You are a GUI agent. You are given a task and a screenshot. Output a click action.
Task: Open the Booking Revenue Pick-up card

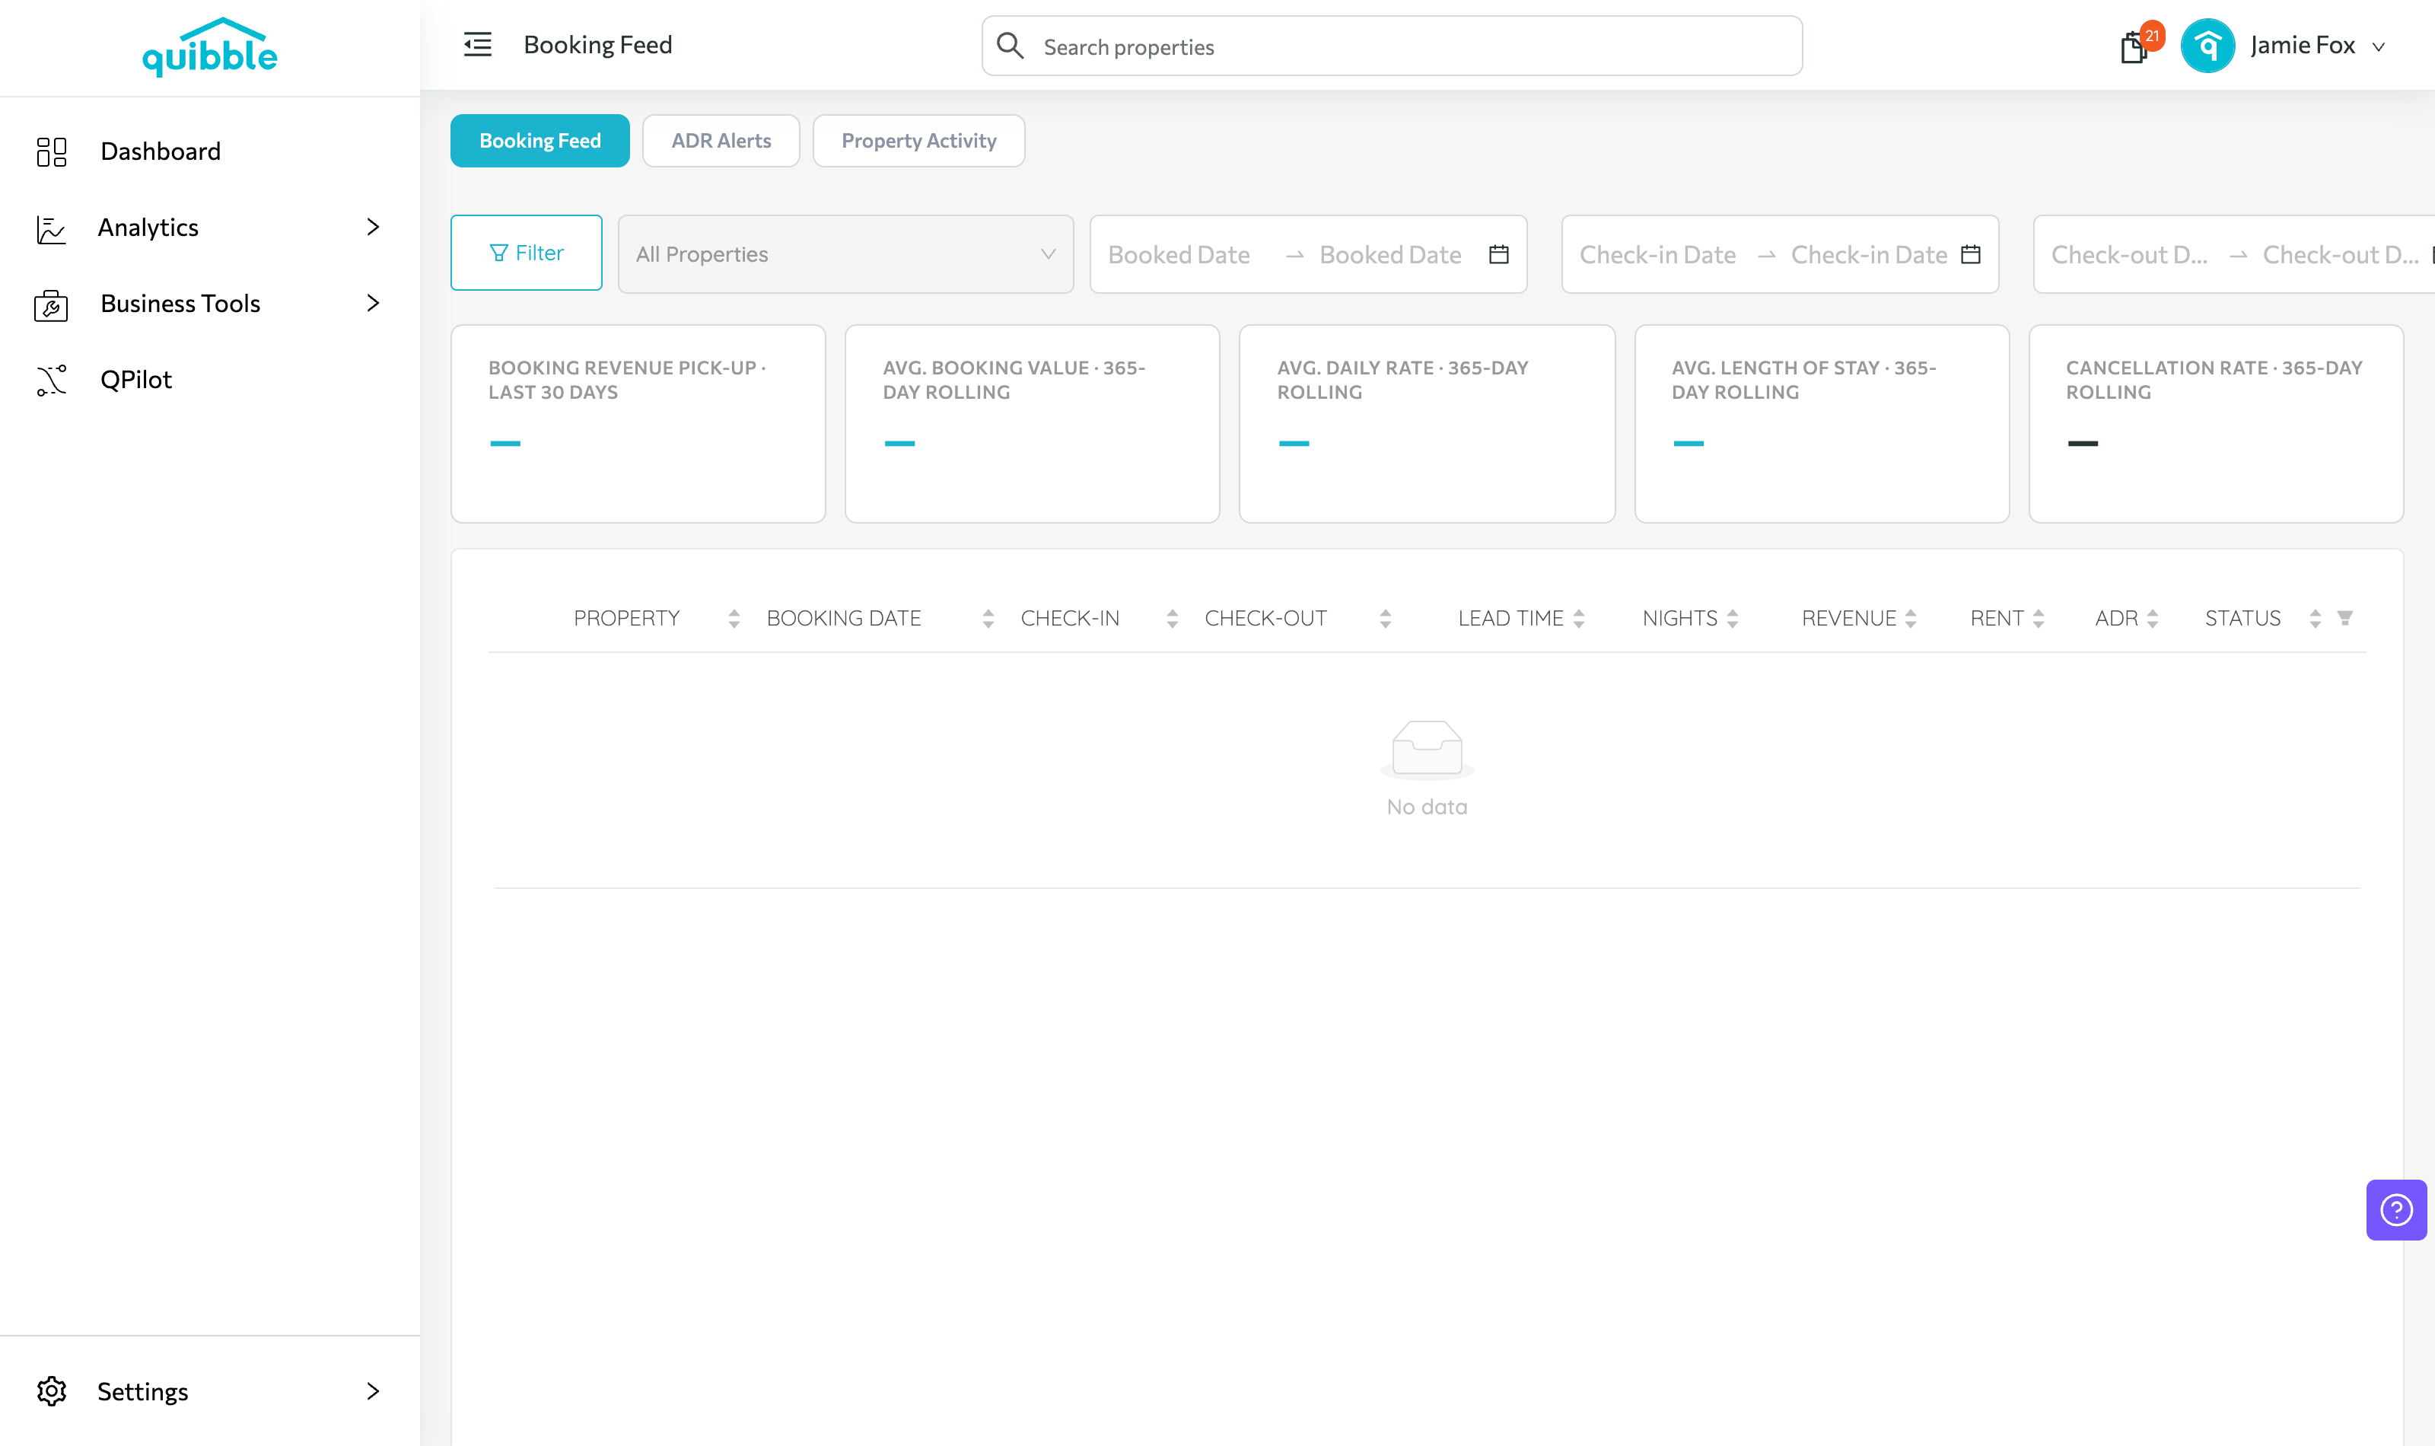[638, 424]
